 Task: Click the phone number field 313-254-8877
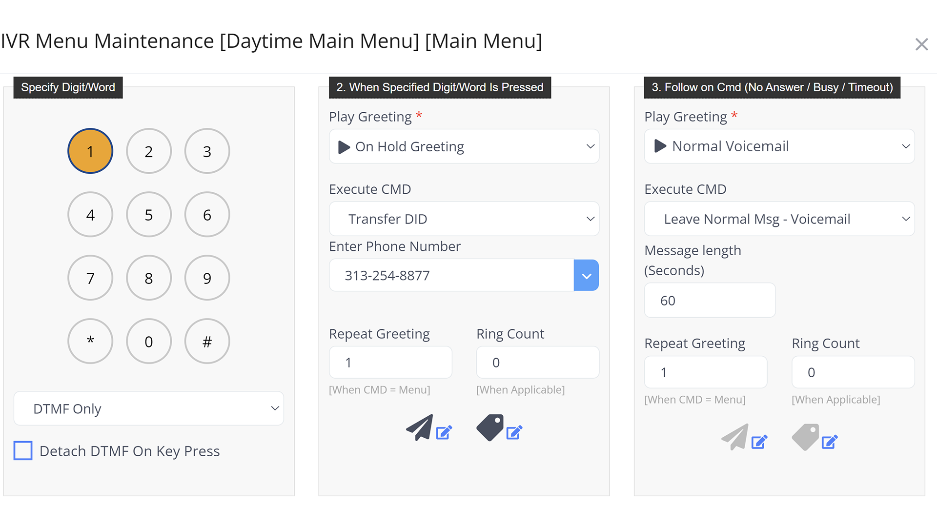tap(451, 276)
